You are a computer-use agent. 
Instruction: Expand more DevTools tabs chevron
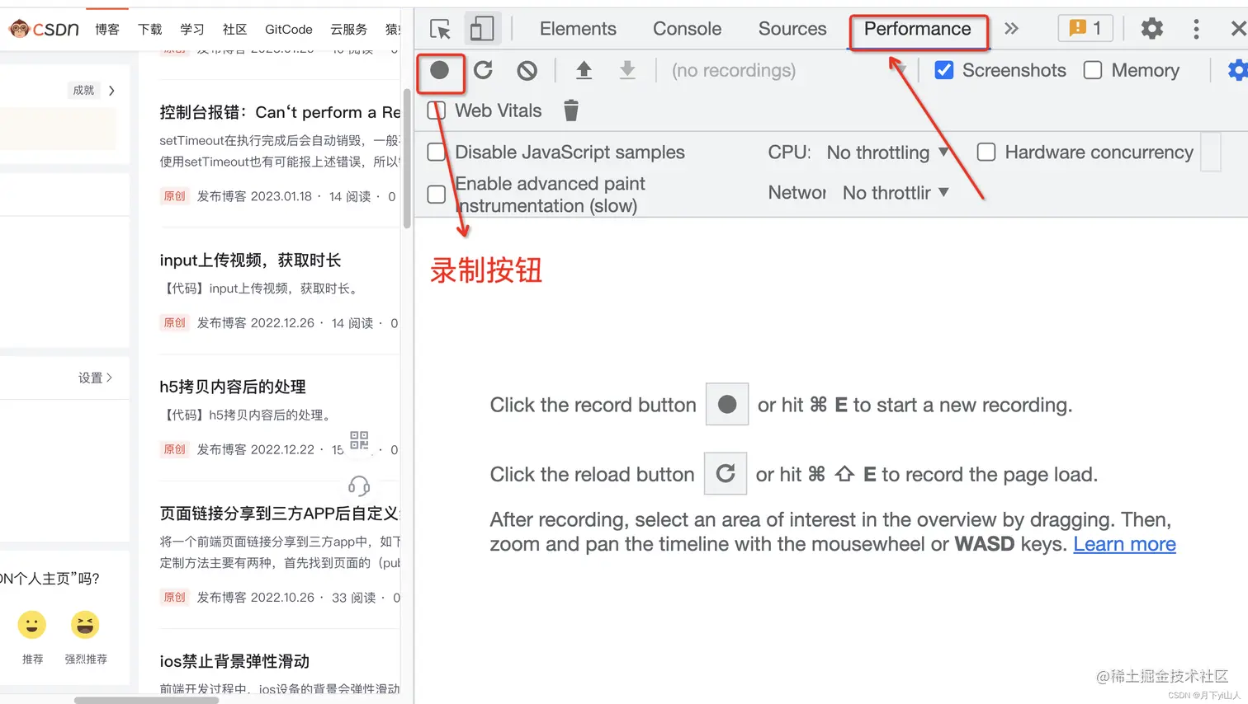1011,29
